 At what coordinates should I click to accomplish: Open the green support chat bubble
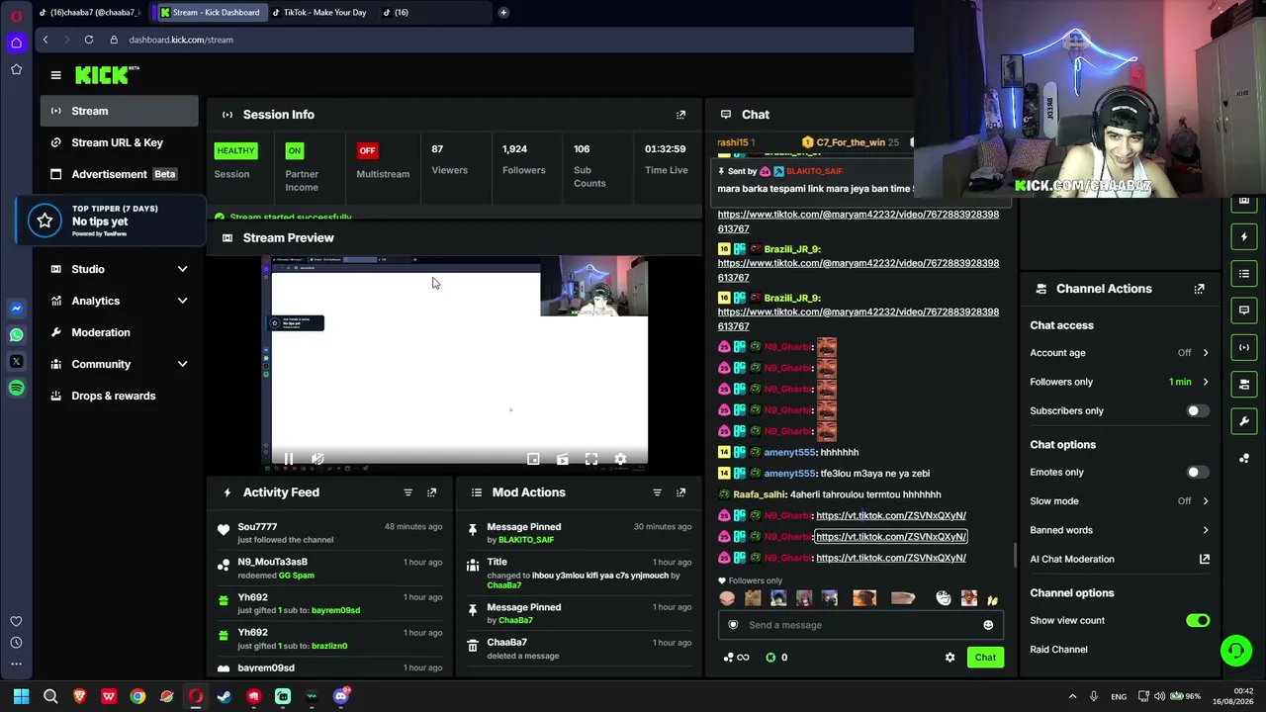click(x=1235, y=651)
